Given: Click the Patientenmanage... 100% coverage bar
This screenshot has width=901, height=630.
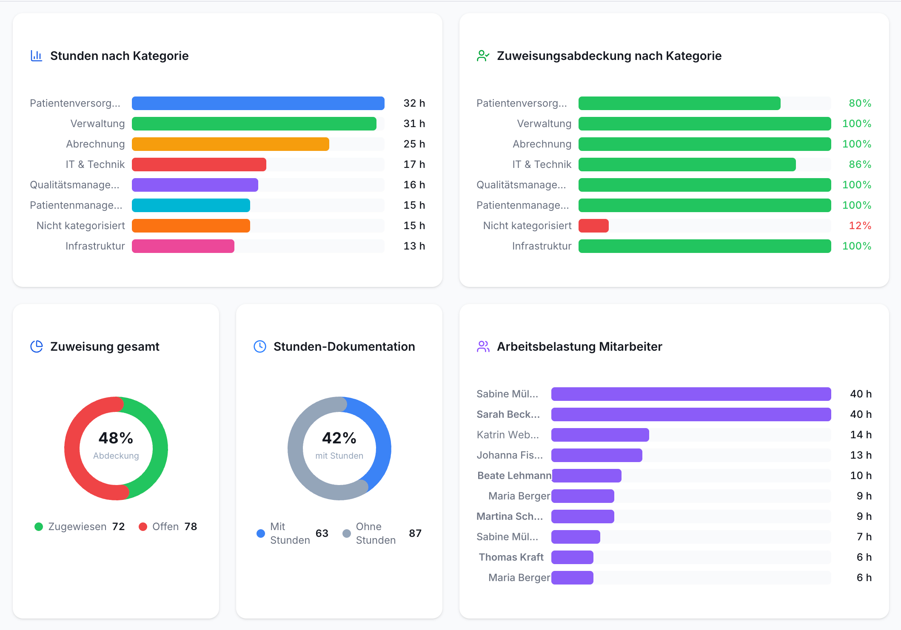Looking at the screenshot, I should (x=705, y=205).
